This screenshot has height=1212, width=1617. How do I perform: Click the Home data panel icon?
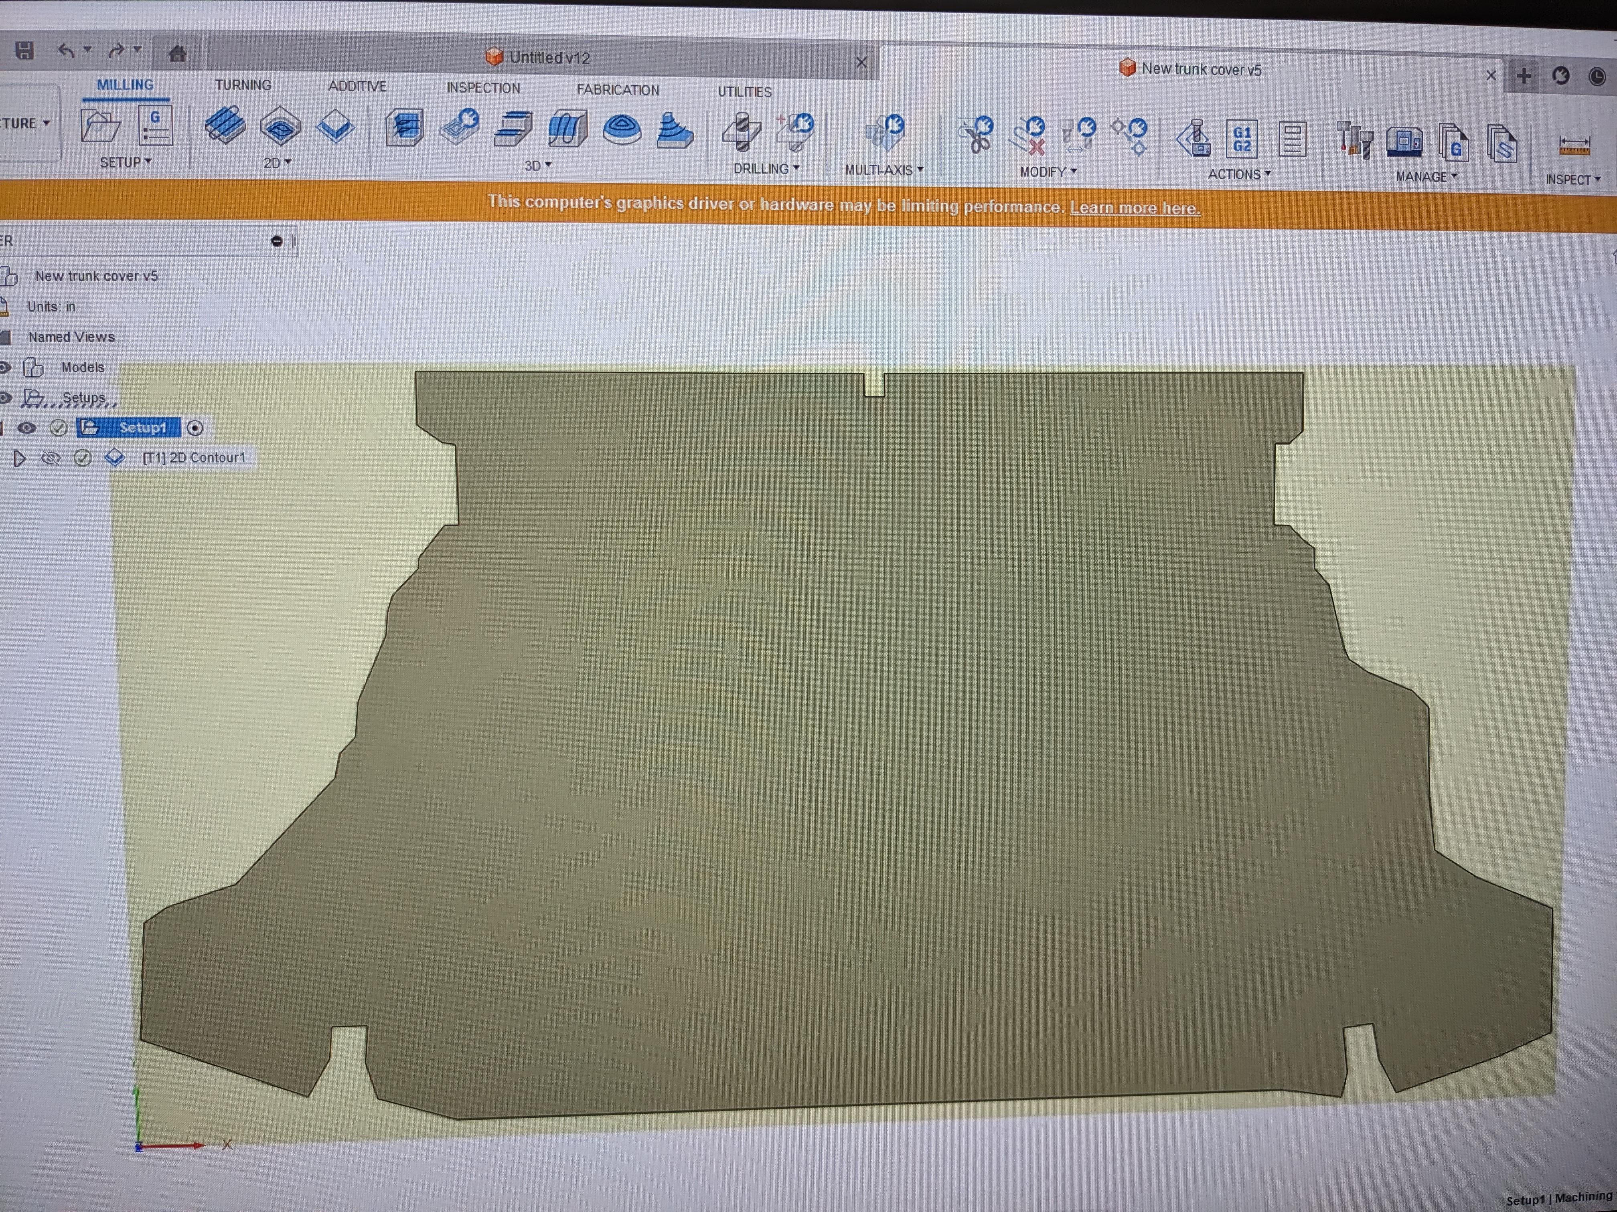[177, 53]
